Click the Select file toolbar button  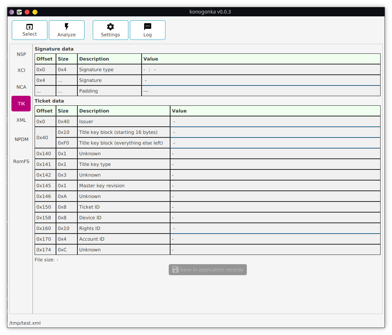click(x=30, y=30)
